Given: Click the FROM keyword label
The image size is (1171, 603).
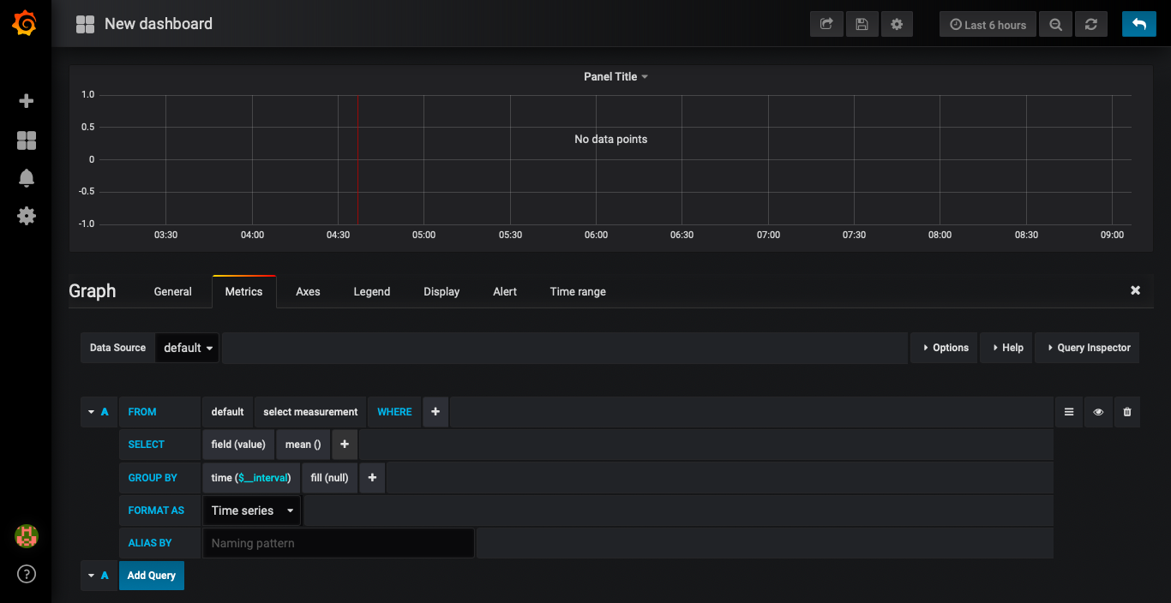Looking at the screenshot, I should (x=142, y=412).
